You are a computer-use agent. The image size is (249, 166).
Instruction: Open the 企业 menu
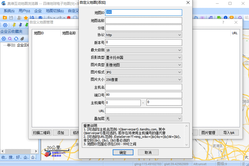38,11
